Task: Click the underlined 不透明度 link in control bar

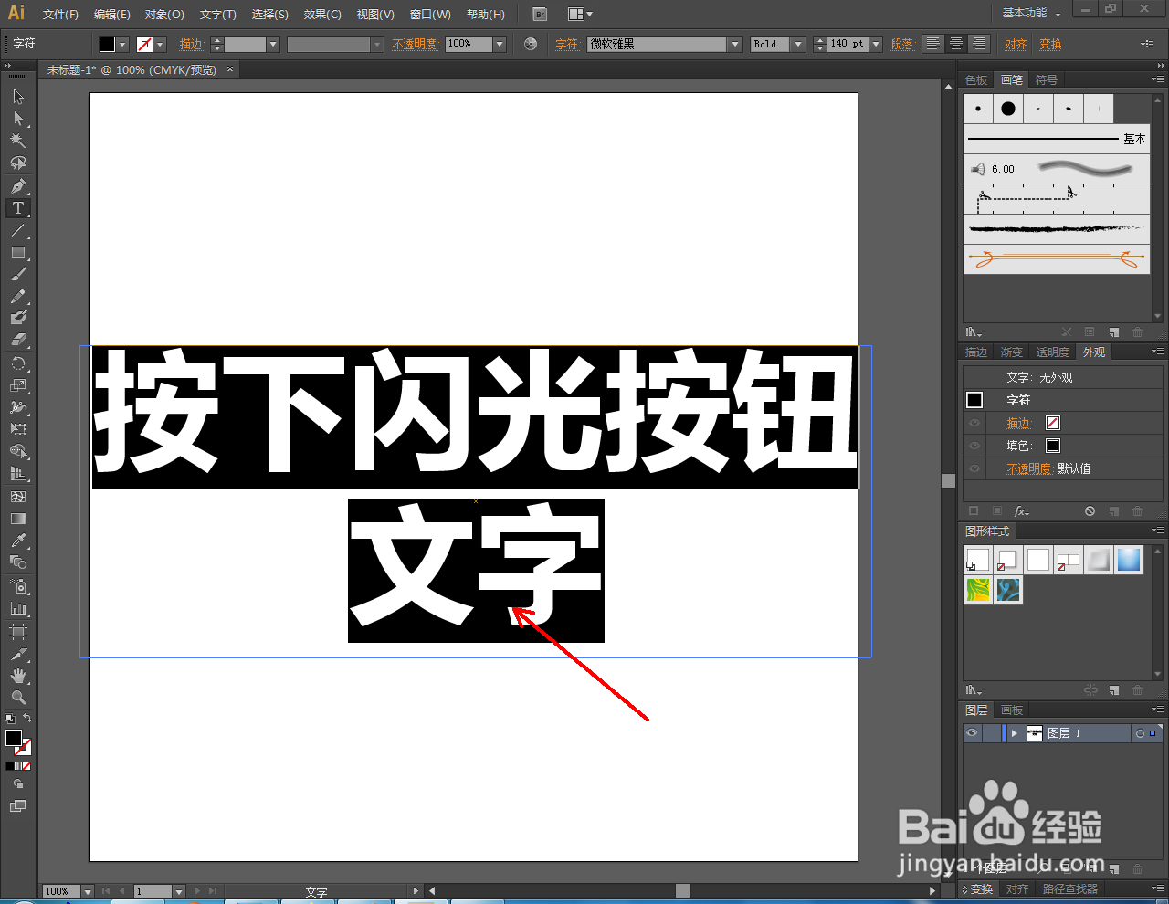Action: 416,43
